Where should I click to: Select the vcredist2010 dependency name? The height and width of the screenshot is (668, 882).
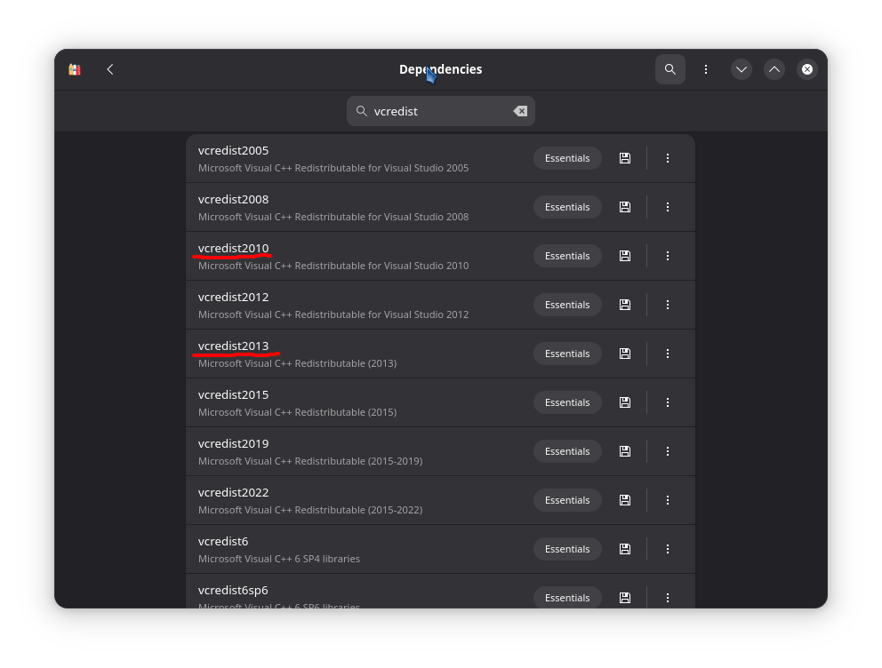[234, 249]
